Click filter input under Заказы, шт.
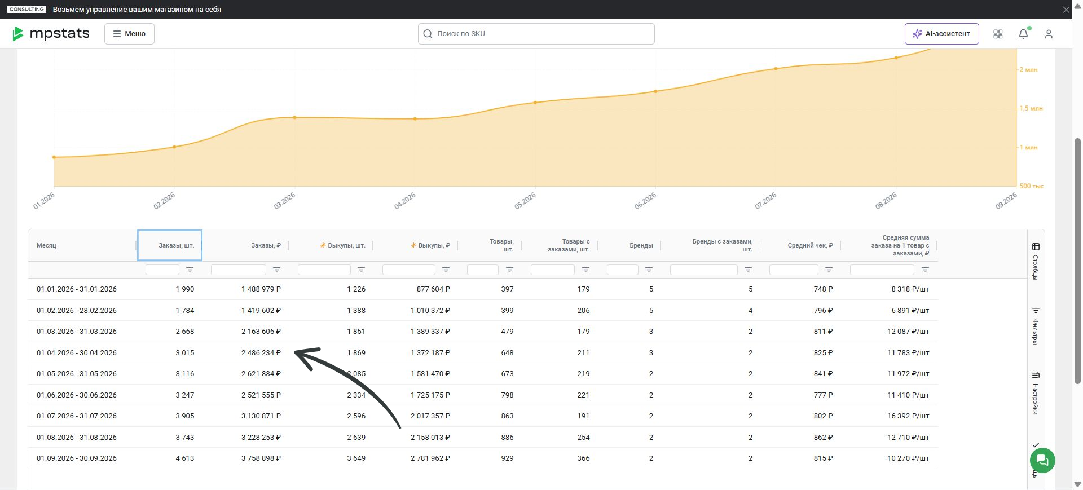 pos(162,270)
